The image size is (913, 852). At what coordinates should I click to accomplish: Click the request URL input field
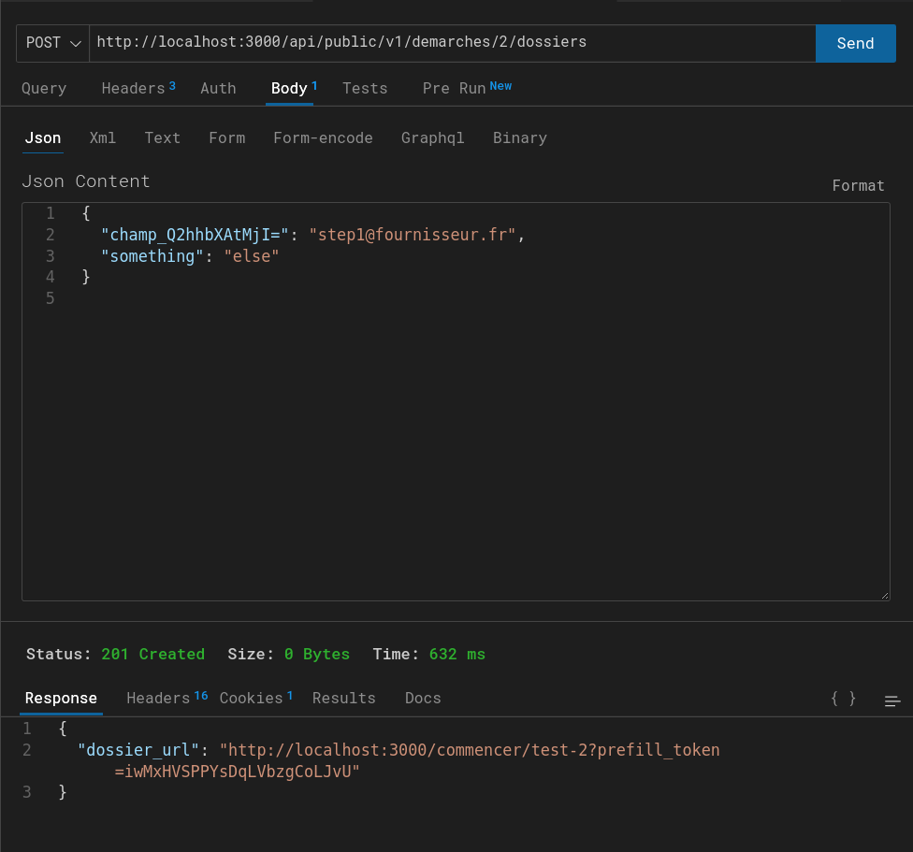coord(452,43)
